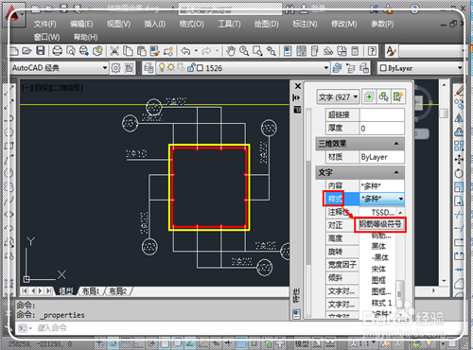Choose TSSD... from the style list
Screen dimensions: 473x350
click(x=383, y=213)
